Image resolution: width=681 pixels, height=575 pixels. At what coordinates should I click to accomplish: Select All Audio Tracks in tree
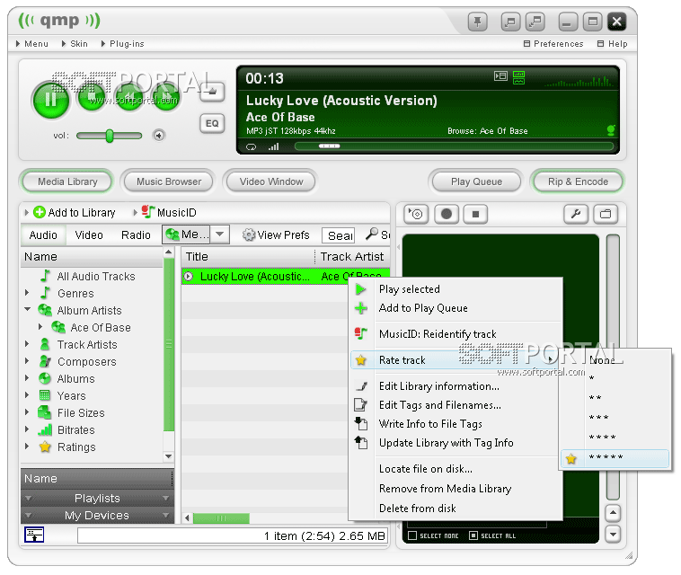click(x=96, y=276)
